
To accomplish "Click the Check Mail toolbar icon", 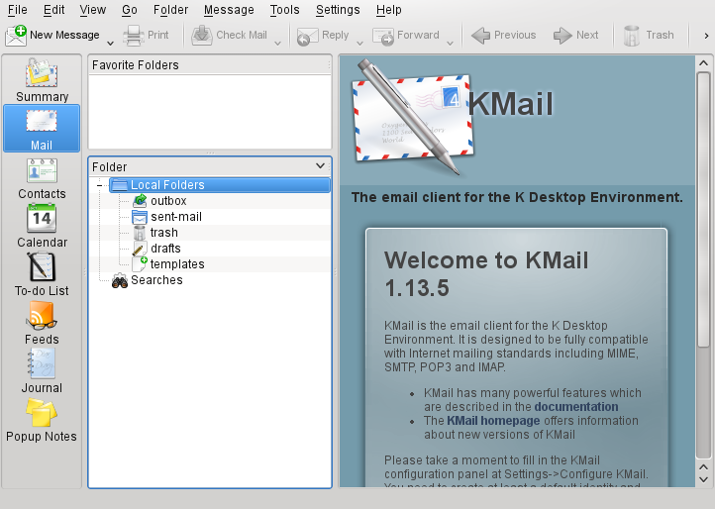I will tap(202, 35).
